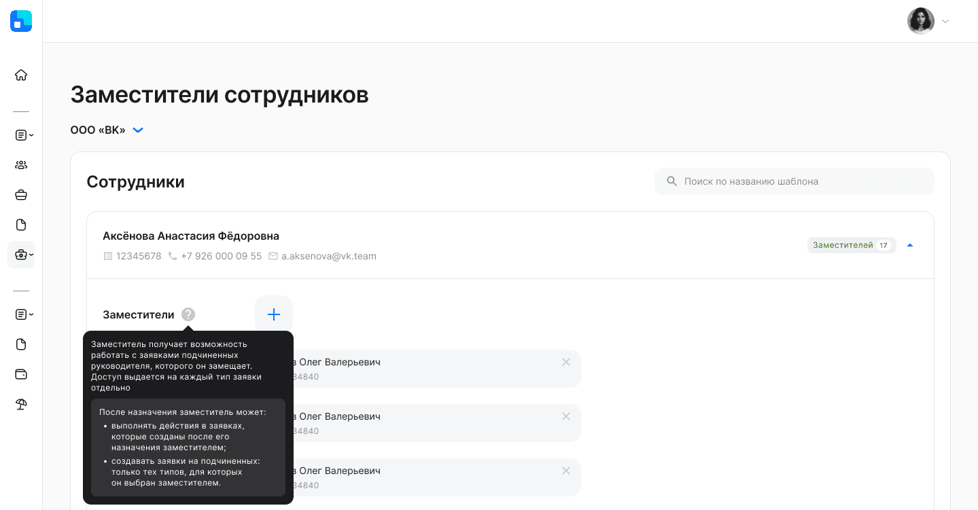Open the people group icon in the sidebar
The width and height of the screenshot is (978, 510).
point(21,165)
